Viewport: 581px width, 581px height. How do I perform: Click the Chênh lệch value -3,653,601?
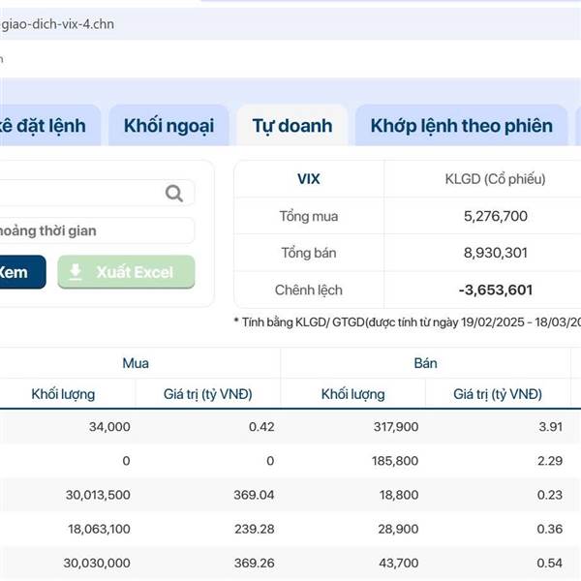(495, 290)
